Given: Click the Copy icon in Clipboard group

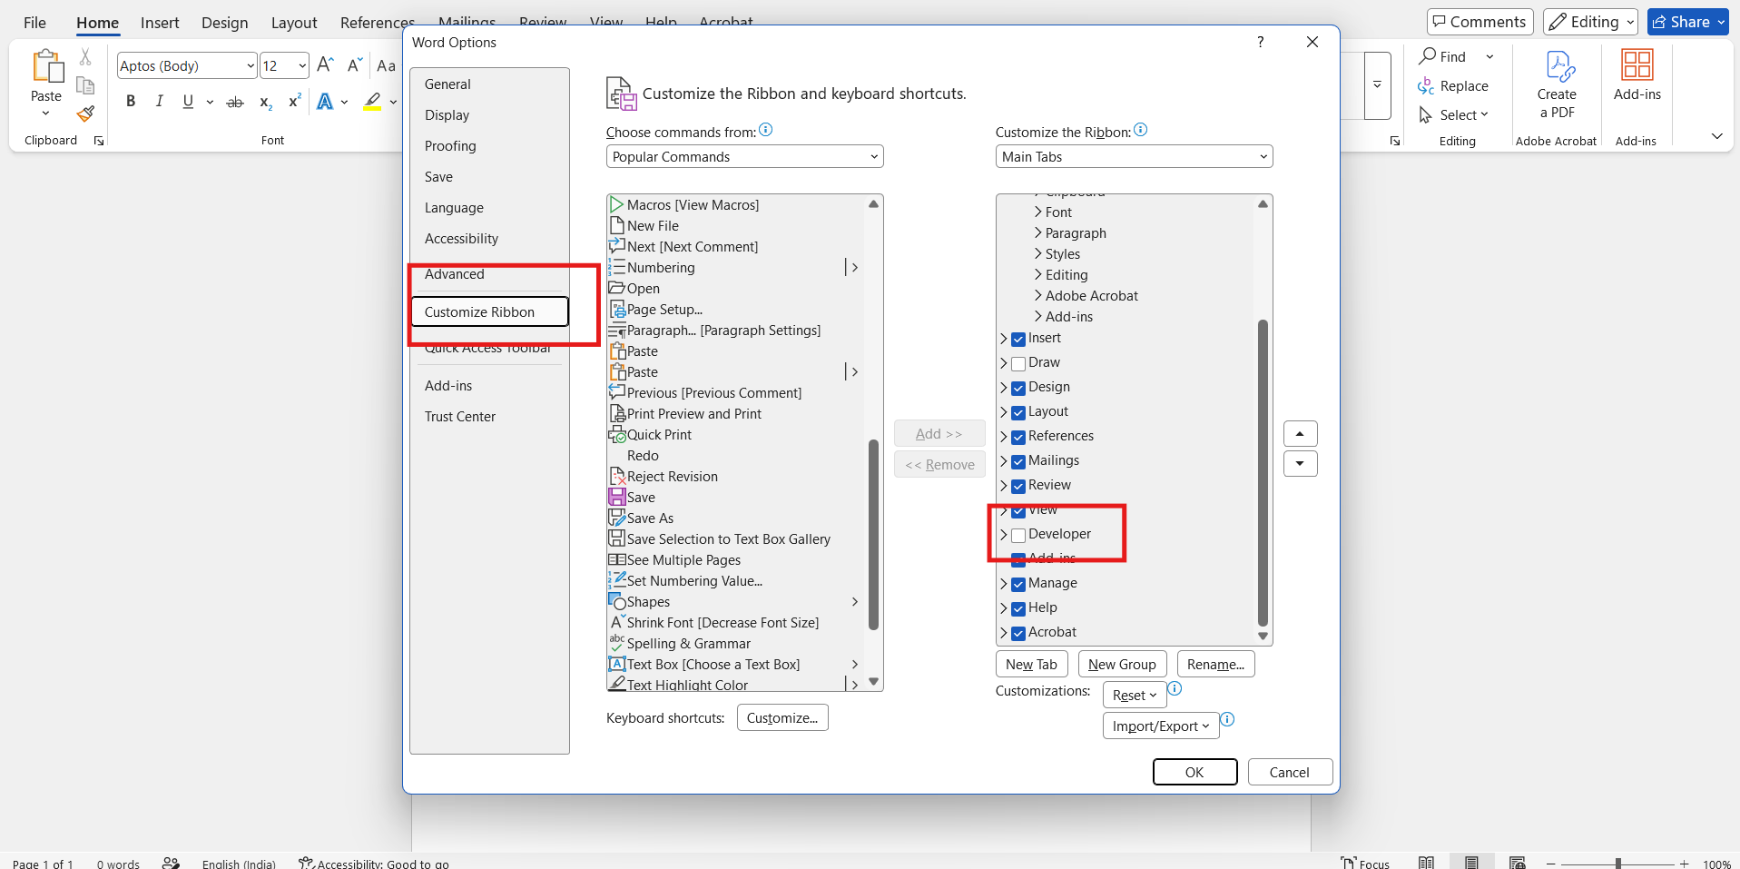Looking at the screenshot, I should point(85,85).
